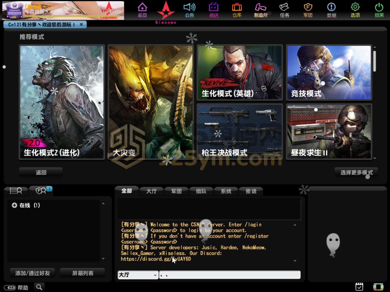The height and width of the screenshot is (292, 390).
Task: Click the chat log scroll up arrow
Action: click(295, 225)
